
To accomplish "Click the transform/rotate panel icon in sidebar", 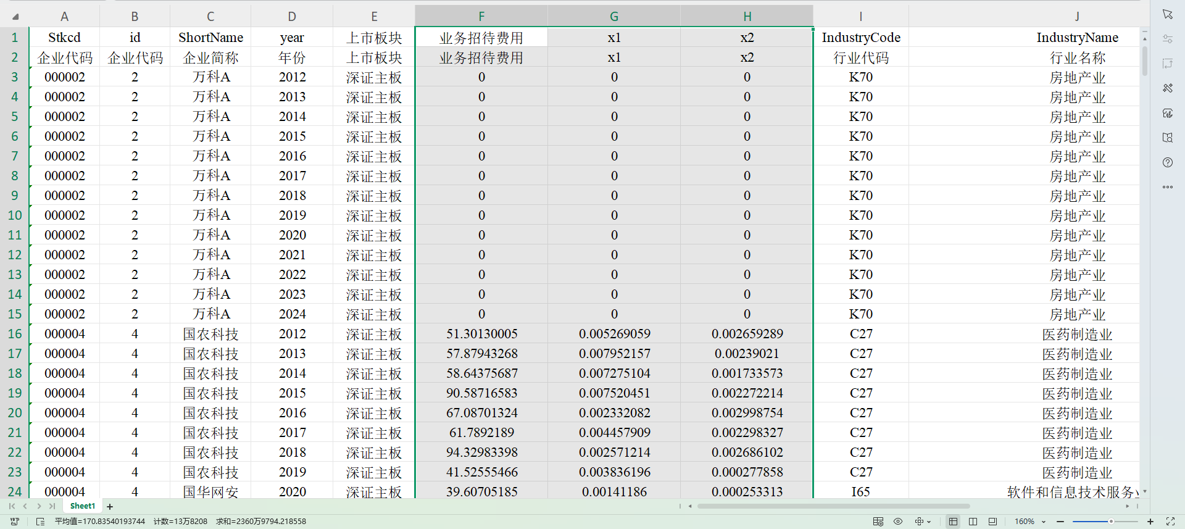I will pos(1167,64).
